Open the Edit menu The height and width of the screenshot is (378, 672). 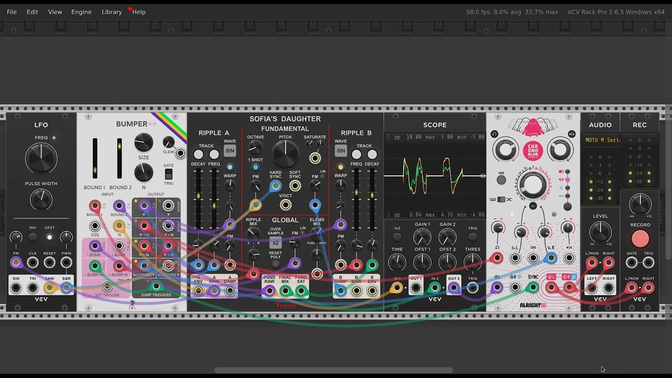tap(33, 12)
